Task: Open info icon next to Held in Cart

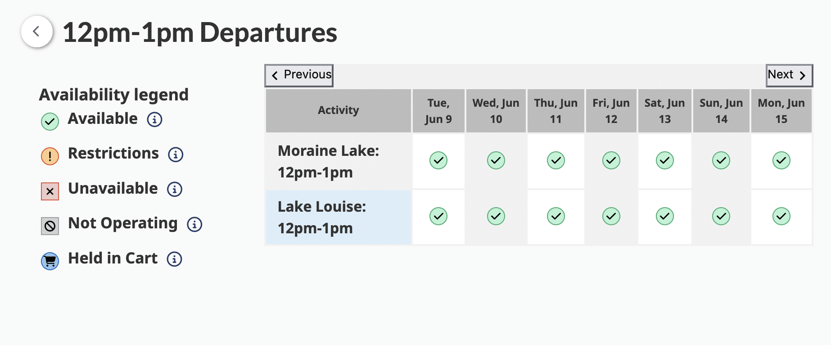Action: click(174, 259)
